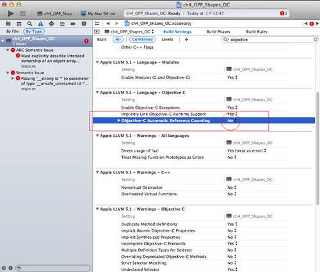Clear the objective search filter
The width and height of the screenshot is (320, 272).
tap(316, 40)
